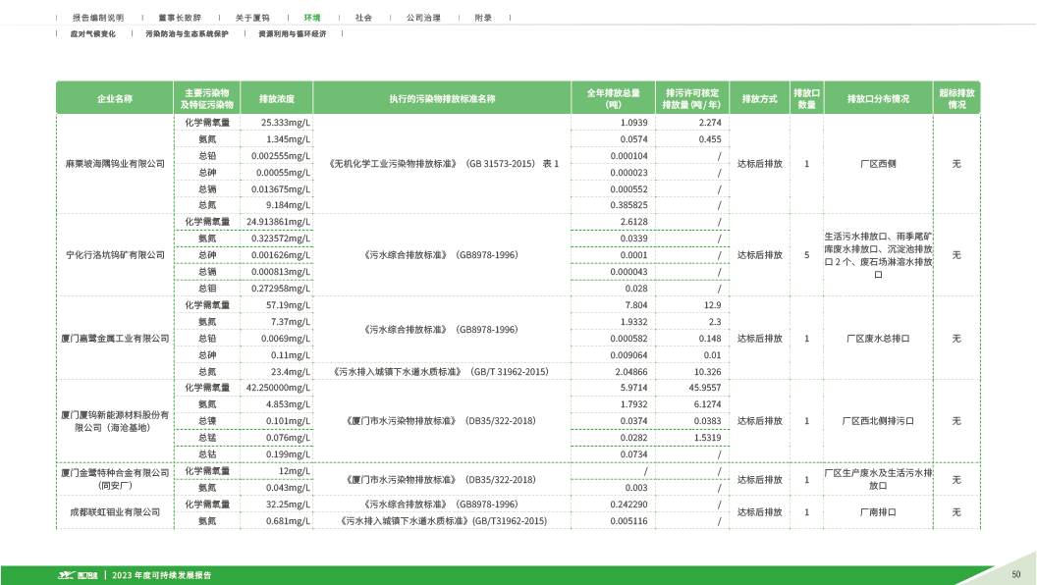
Task: Click the page number 50 in footer
Action: click(1016, 574)
